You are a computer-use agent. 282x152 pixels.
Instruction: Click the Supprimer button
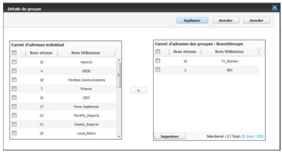tap(170, 136)
